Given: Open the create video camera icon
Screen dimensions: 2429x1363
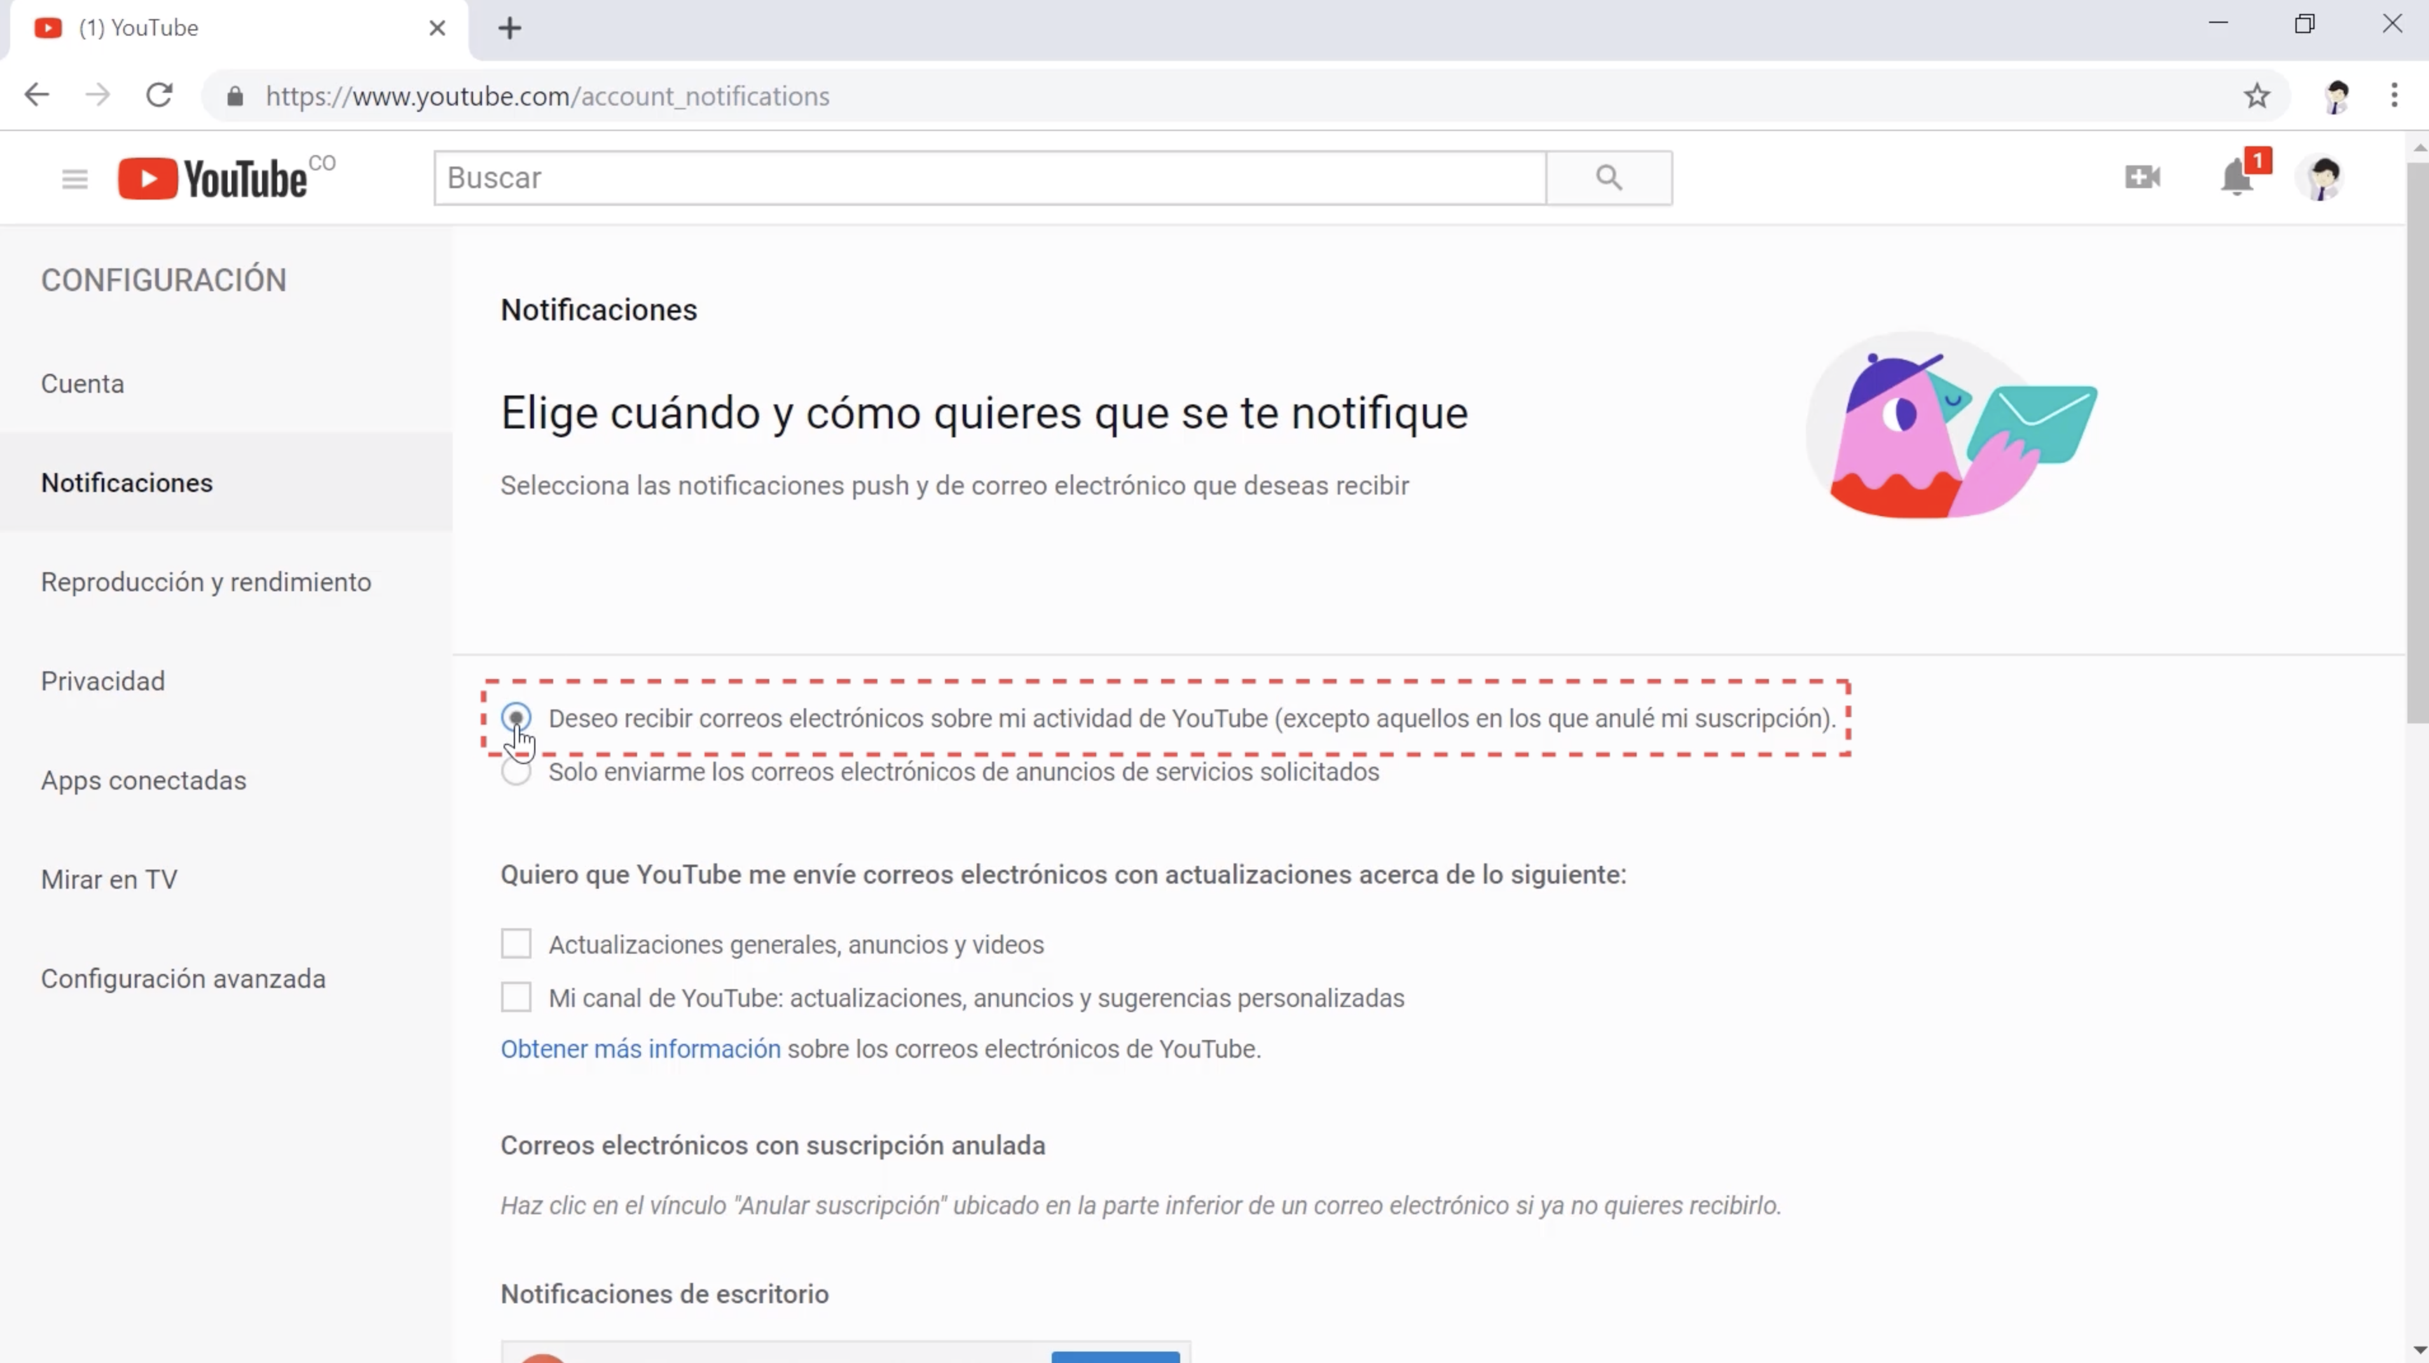Looking at the screenshot, I should (x=2142, y=177).
